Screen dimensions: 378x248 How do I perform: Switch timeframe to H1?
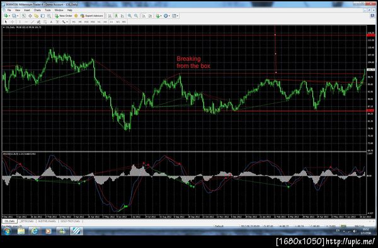click(99, 22)
